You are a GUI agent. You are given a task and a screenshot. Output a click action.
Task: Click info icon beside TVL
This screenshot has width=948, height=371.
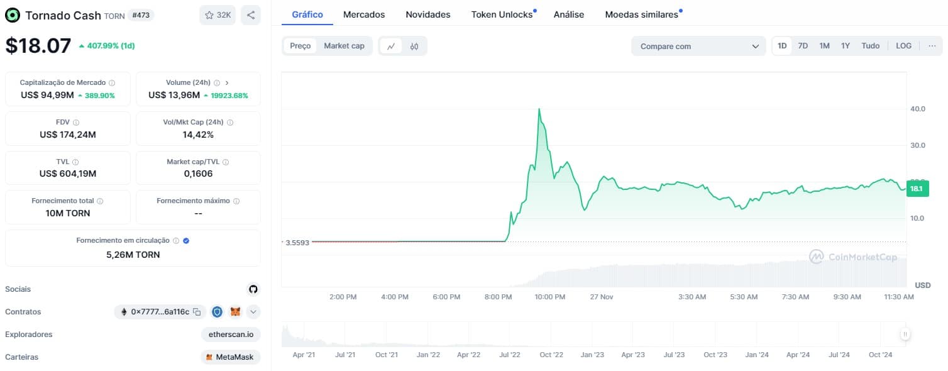point(75,162)
